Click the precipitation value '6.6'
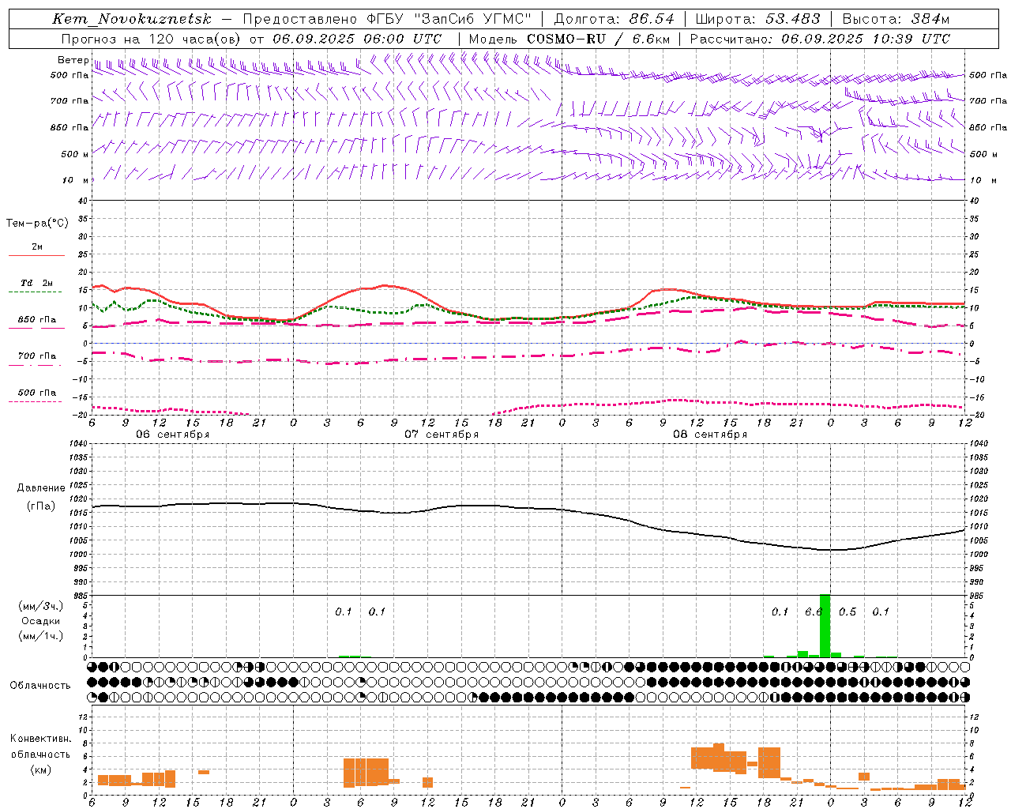The width and height of the screenshot is (1011, 809). 814,611
